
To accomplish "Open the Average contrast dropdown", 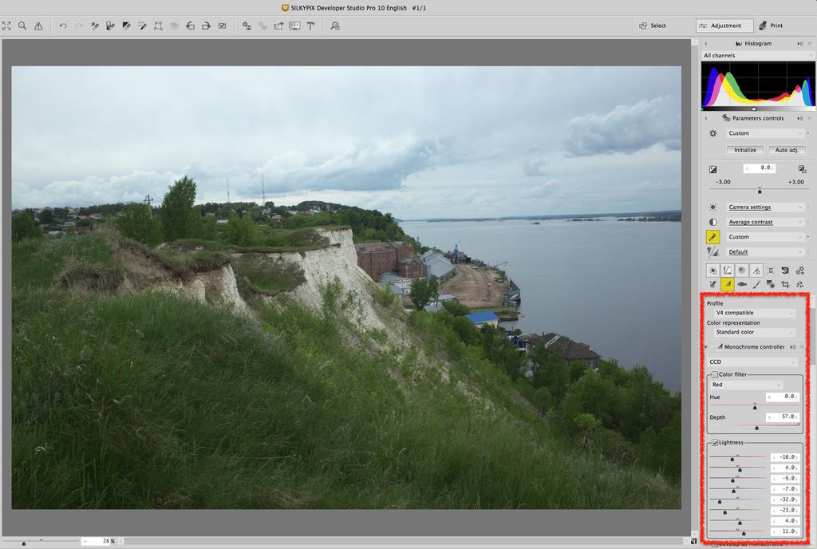I will click(x=765, y=222).
